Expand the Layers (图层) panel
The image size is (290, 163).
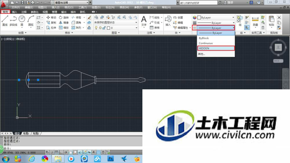coord(116,33)
